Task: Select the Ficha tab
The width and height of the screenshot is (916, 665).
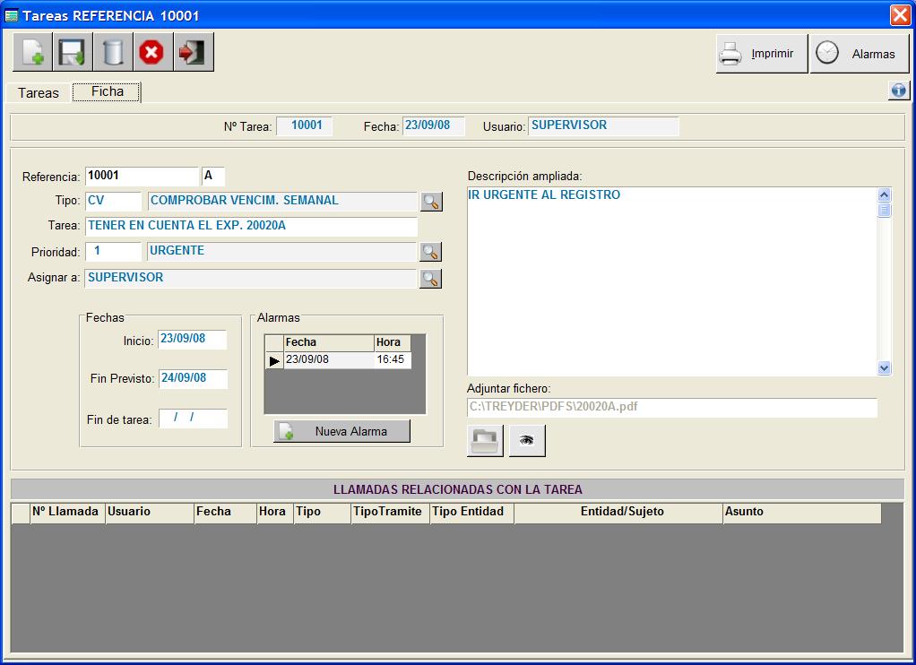Action: click(107, 91)
